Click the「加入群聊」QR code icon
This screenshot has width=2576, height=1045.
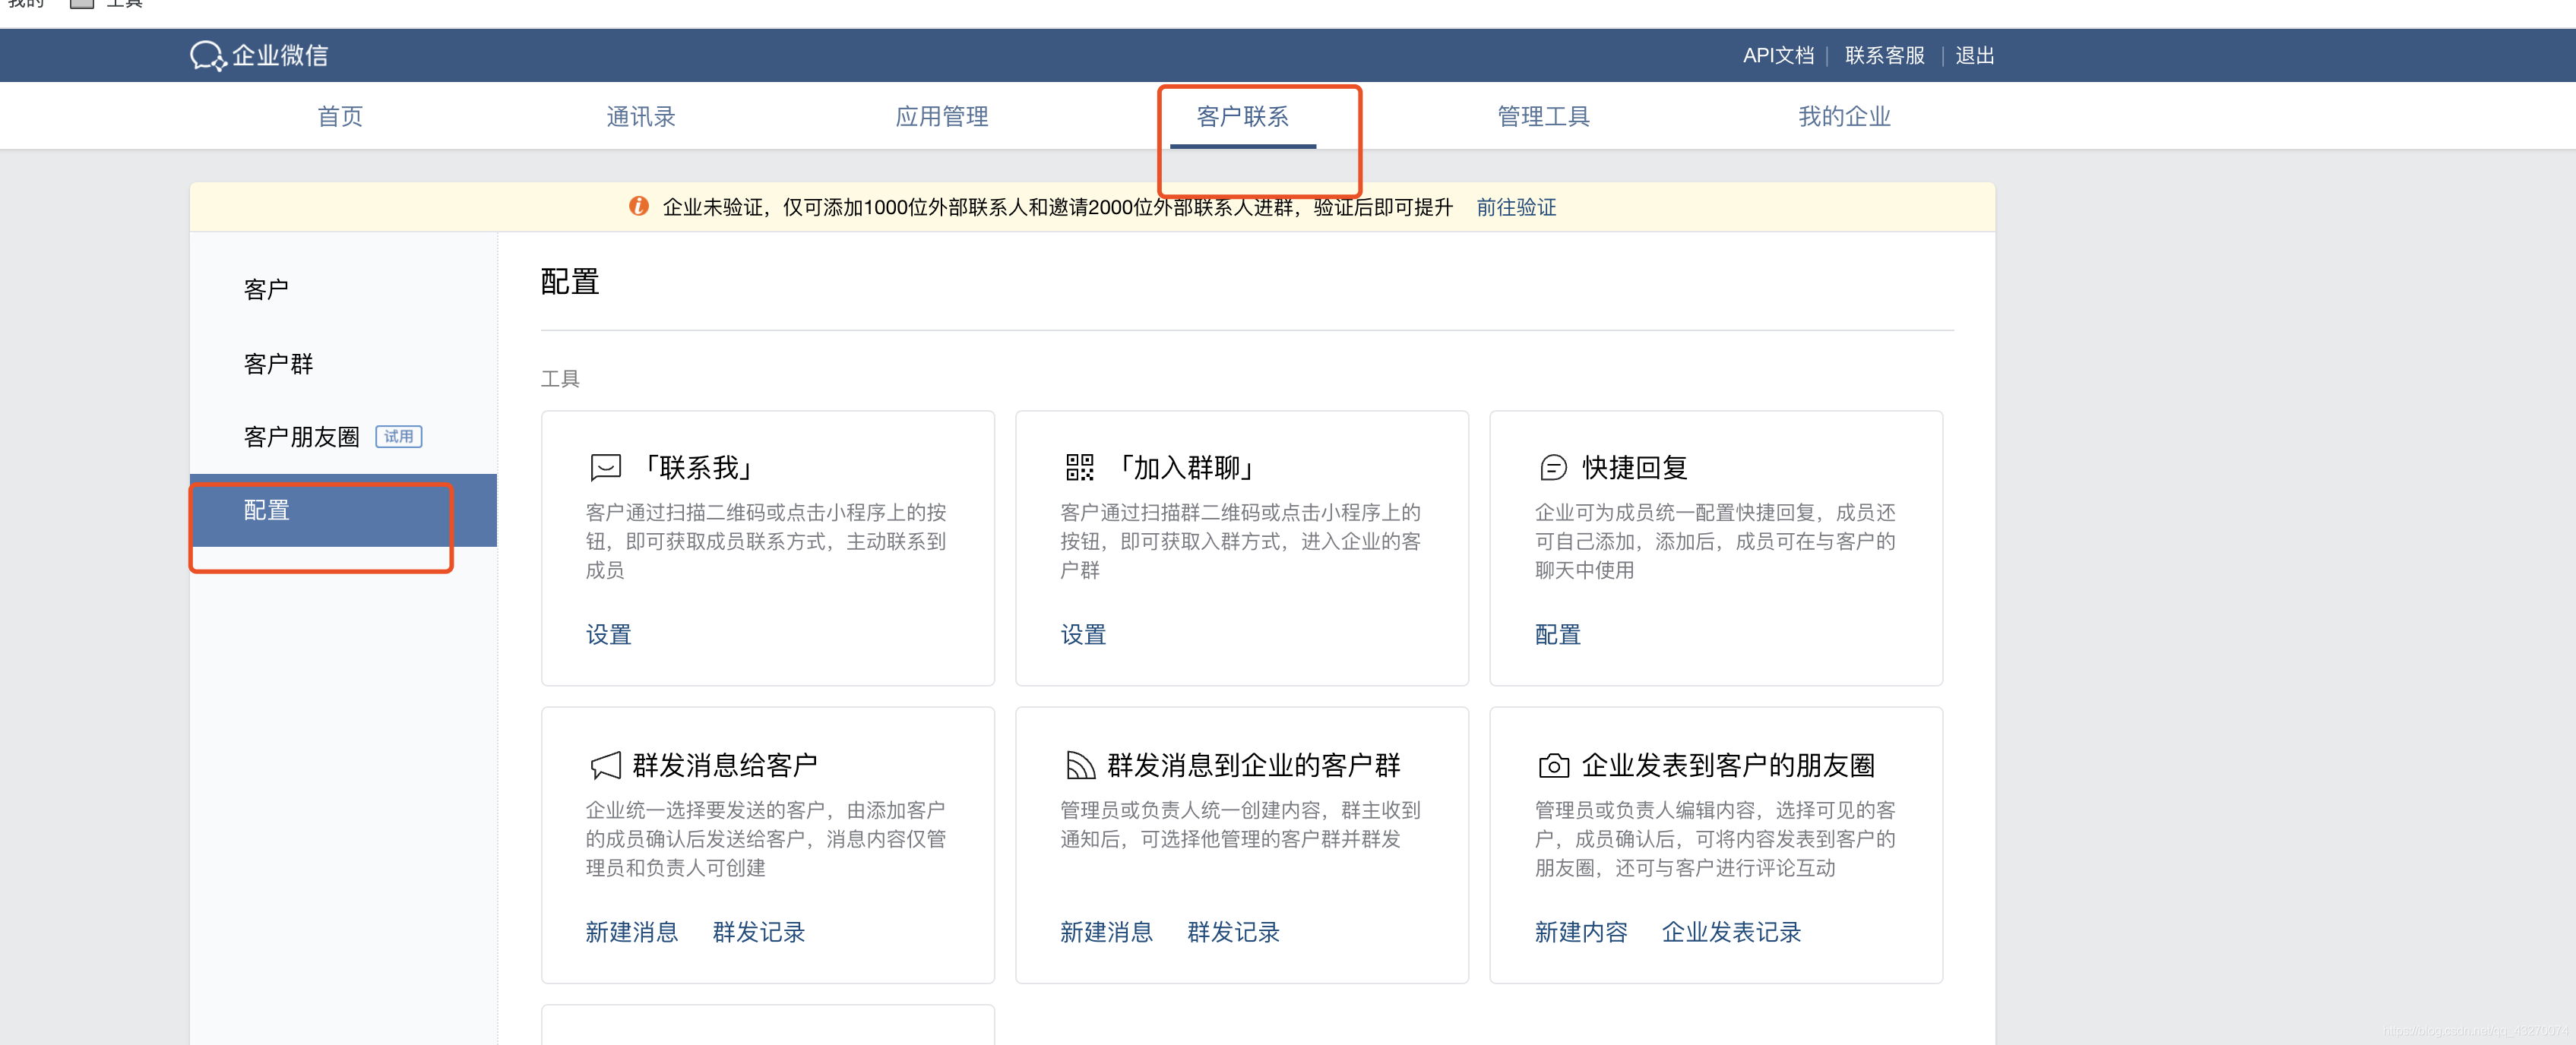1079,466
